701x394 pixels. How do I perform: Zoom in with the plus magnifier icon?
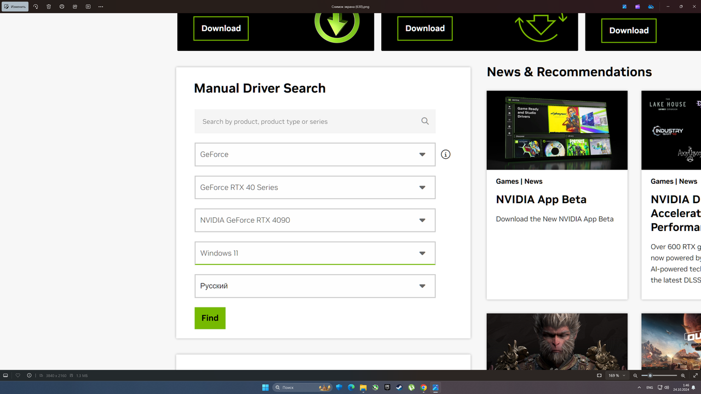(x=683, y=375)
